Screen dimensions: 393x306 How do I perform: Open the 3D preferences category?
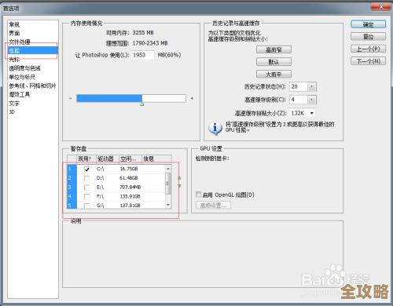(x=12, y=112)
